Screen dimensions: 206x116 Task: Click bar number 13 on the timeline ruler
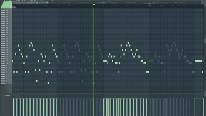[x=150, y=5]
